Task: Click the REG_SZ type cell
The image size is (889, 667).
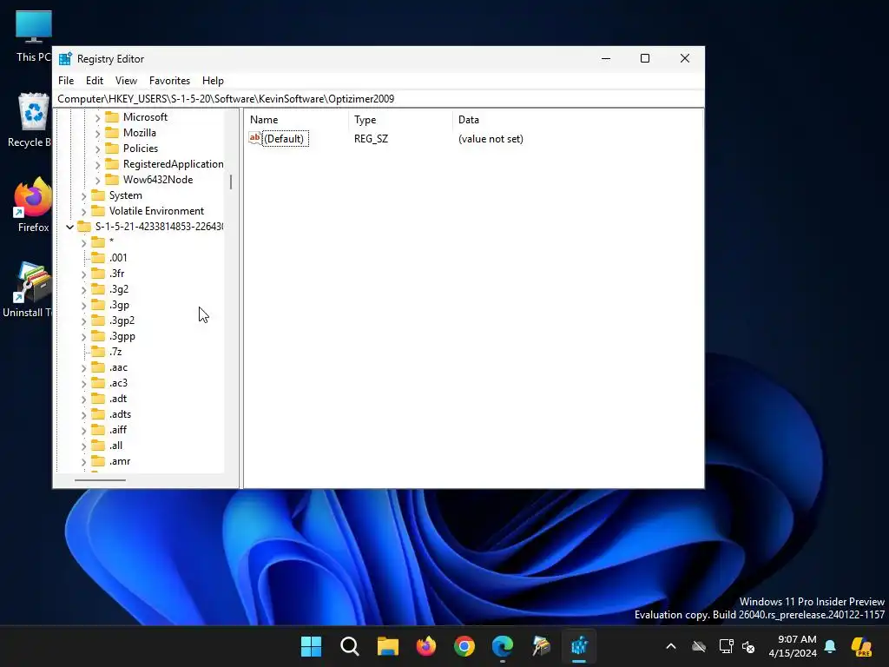Action: coord(371,139)
